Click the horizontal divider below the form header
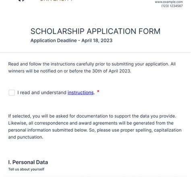Image resolution: width=191 pixels, height=184 pixels. coord(95,53)
